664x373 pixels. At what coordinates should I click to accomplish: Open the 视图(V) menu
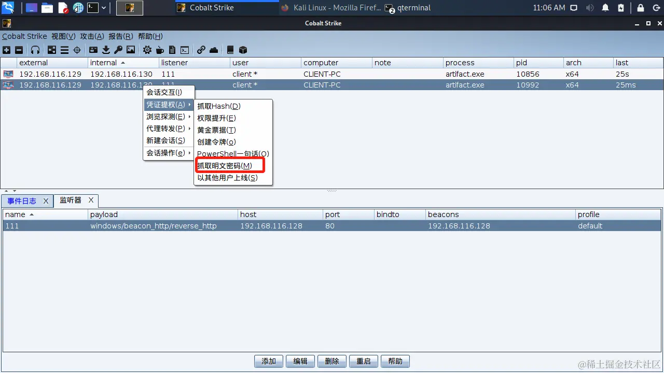click(x=63, y=36)
